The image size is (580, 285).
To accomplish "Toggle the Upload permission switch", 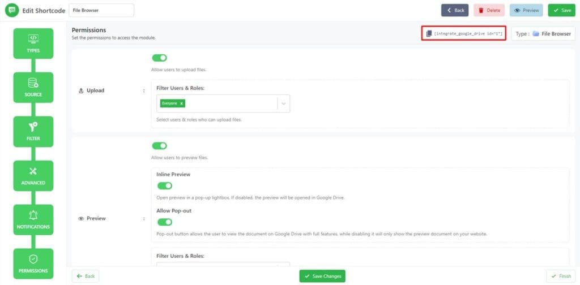I will (x=159, y=58).
